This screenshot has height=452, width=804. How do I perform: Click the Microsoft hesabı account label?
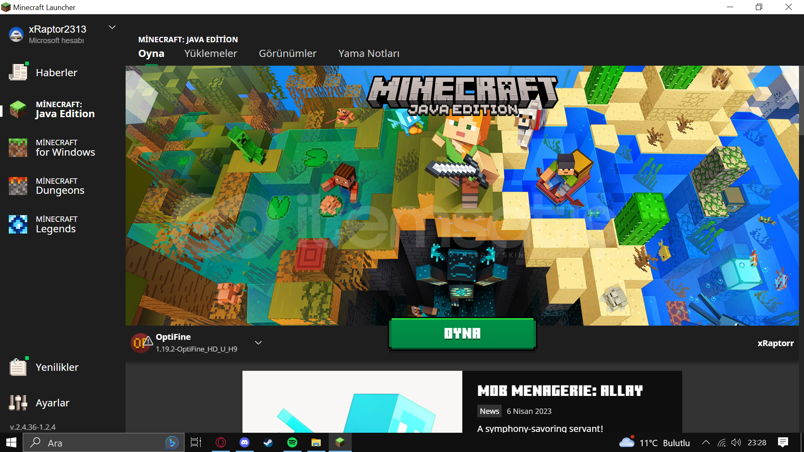[57, 41]
